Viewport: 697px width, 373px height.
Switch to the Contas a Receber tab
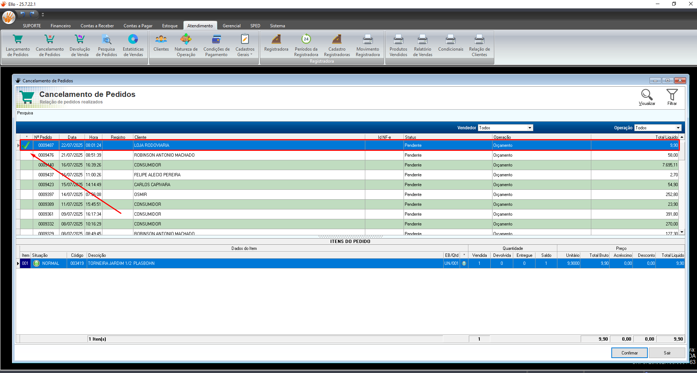97,26
